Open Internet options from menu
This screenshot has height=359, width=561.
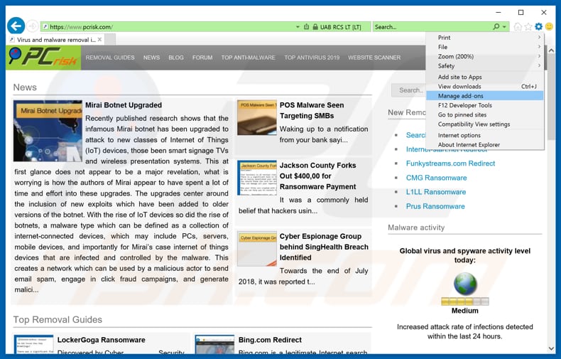tap(484, 136)
